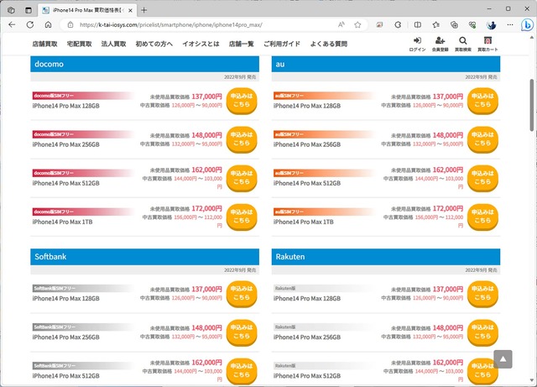Image resolution: width=537 pixels, height=387 pixels.
Task: Open the 買取検索 search icon
Action: point(463,44)
